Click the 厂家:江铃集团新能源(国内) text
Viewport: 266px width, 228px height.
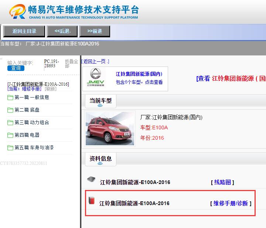[171, 117]
